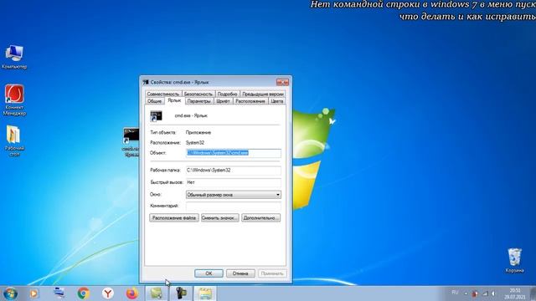Close the cmd.exe properties dialog
This screenshot has height=301, width=536.
click(282, 82)
